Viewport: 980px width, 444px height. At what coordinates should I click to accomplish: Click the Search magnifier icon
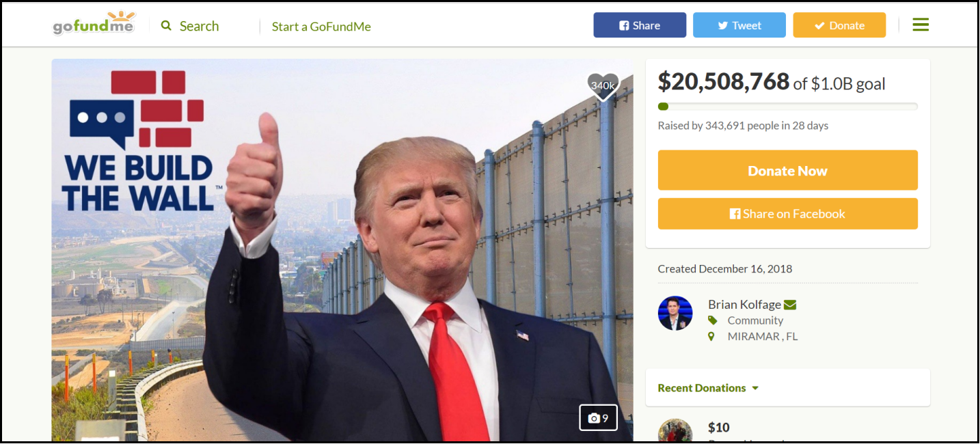(166, 26)
